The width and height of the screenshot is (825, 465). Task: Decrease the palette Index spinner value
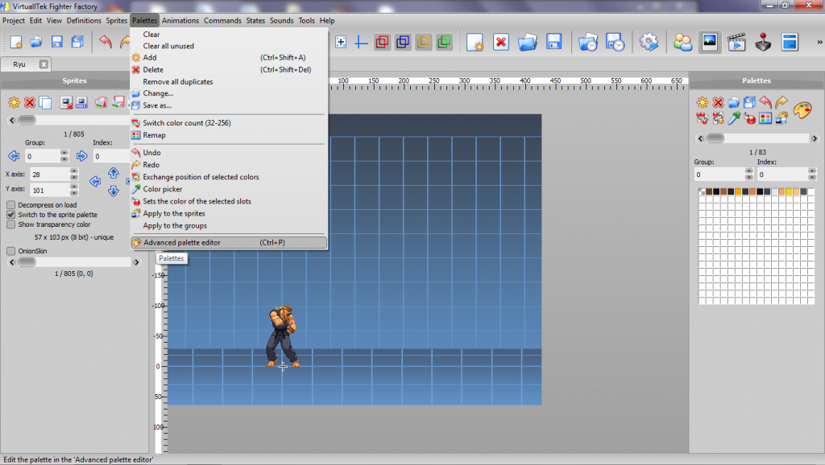tap(812, 178)
